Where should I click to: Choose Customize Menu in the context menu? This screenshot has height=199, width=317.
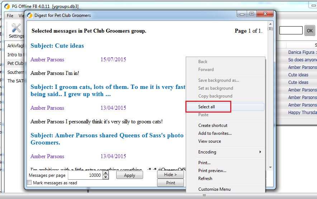[214, 189]
